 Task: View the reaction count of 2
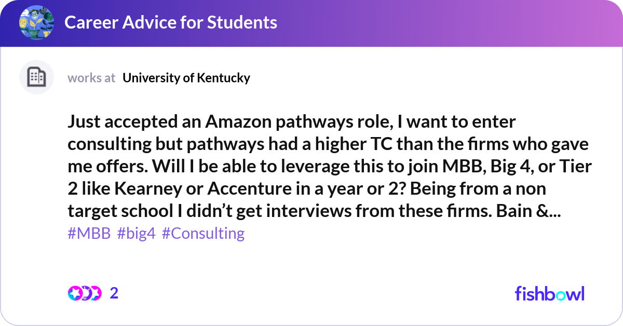[114, 293]
